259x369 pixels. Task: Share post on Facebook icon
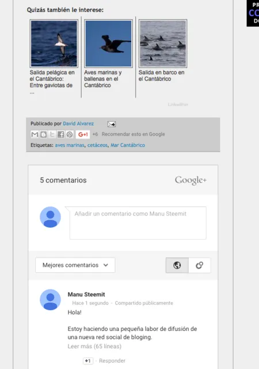60,134
